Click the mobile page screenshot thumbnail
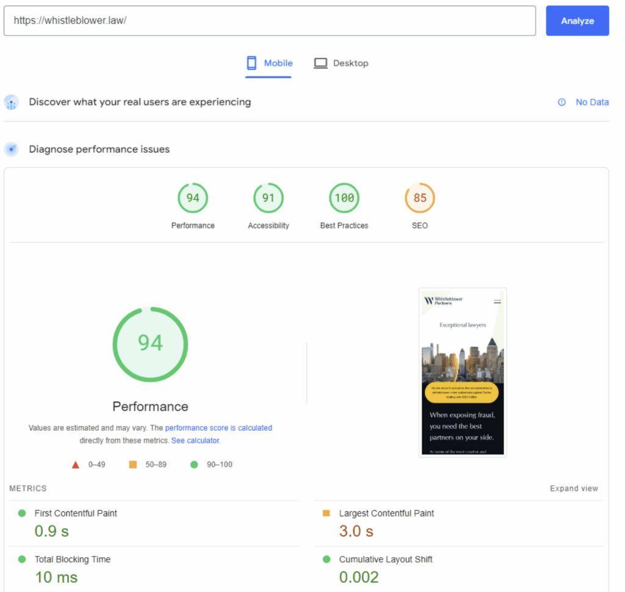Screen dimensions: 625x592 click(x=463, y=372)
